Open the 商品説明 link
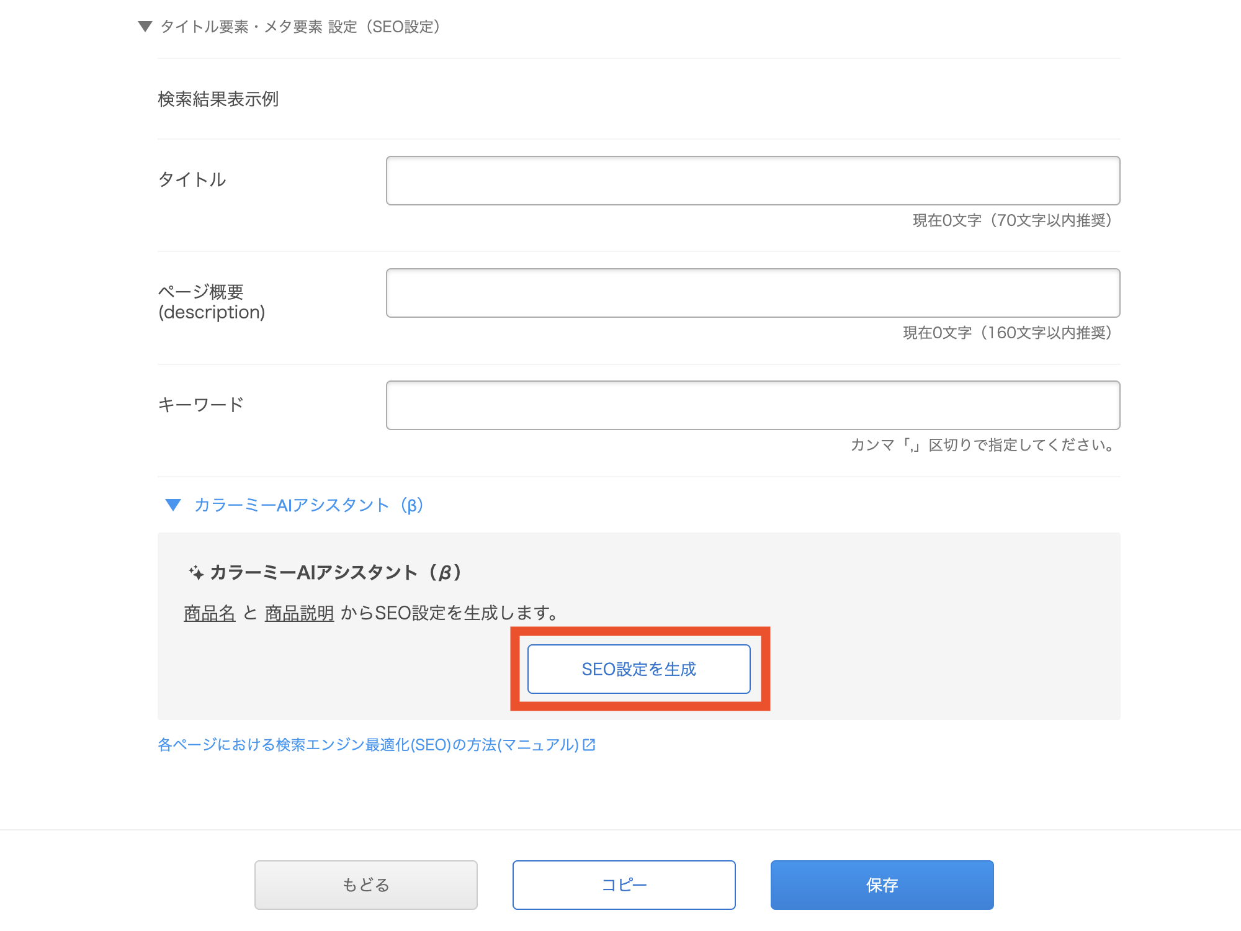1241x931 pixels. coord(299,613)
